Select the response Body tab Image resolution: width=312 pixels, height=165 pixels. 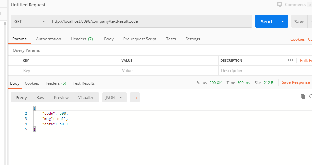click(x=15, y=83)
